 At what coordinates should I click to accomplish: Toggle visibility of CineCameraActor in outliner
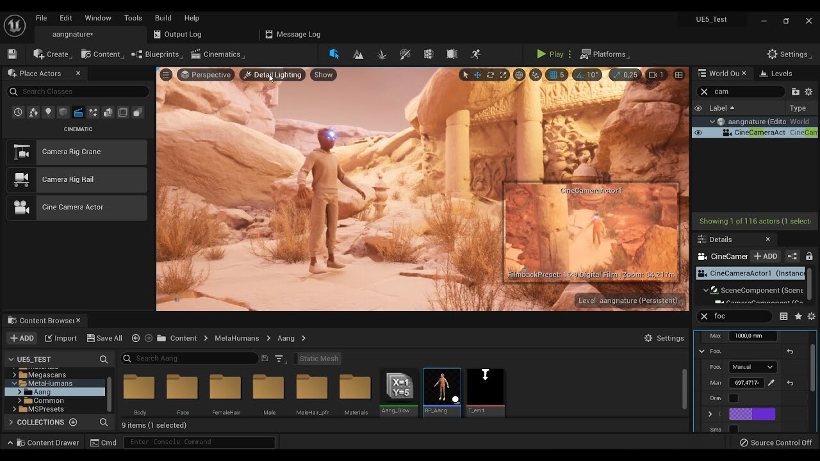click(x=698, y=133)
